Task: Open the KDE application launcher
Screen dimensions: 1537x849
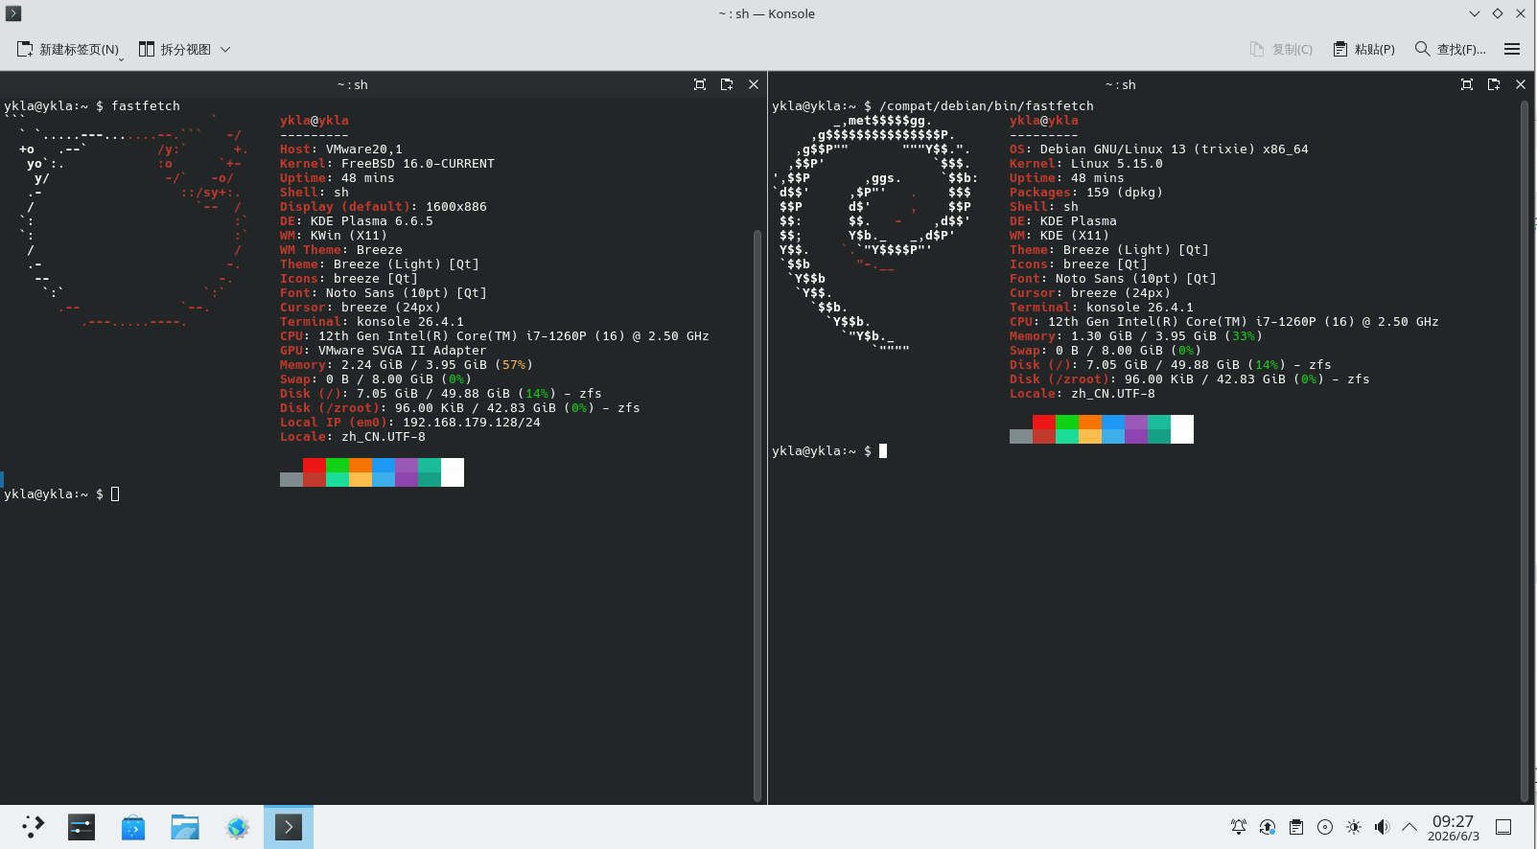Action: tap(34, 827)
